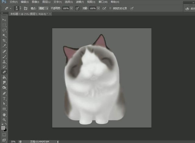Viewport: 195px width, 143px height.
Task: Click the 25% zoom level field
Action: click(x=13, y=141)
